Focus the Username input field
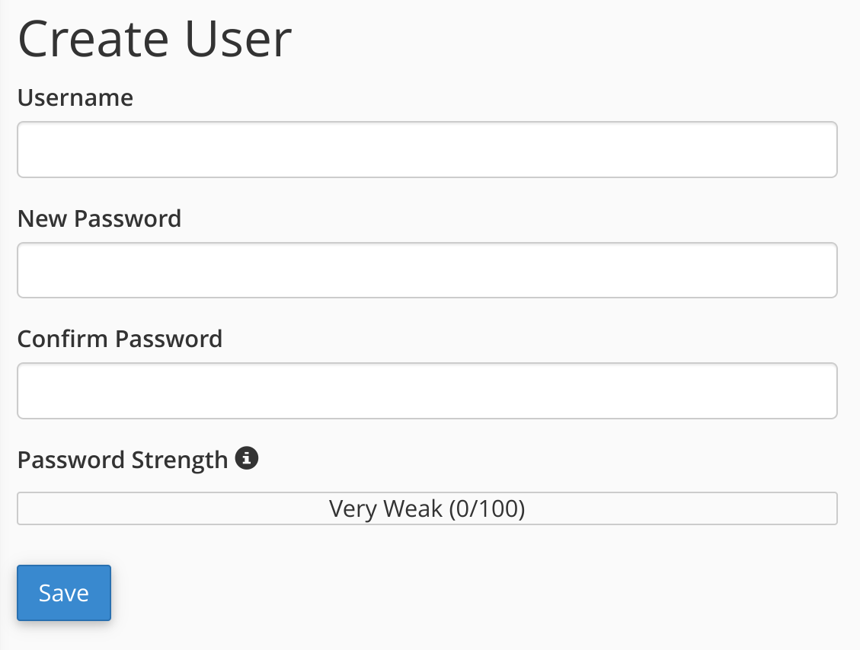This screenshot has width=860, height=650. (x=427, y=149)
